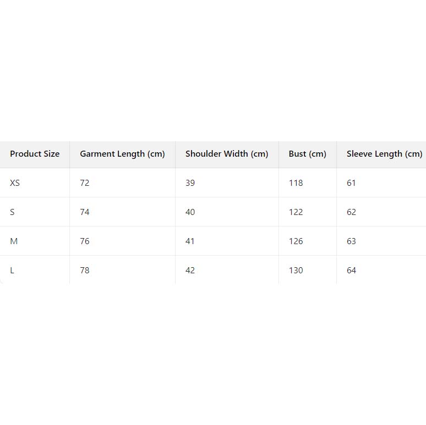Select the S size row label

[13, 212]
